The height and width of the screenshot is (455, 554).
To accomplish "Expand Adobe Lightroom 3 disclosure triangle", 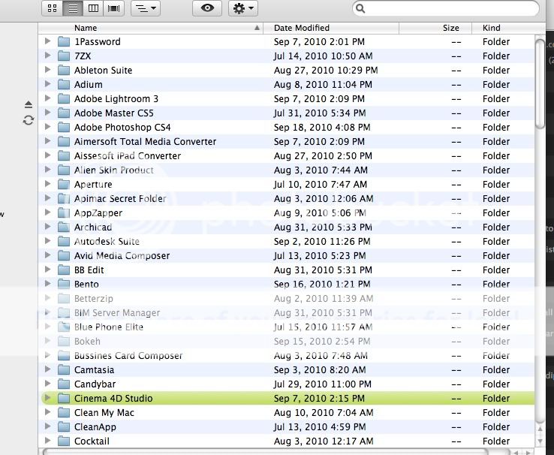I will pos(47,98).
